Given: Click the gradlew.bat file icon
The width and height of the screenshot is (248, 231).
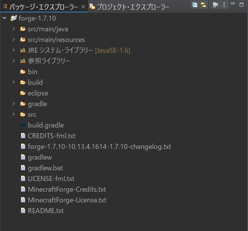Looking at the screenshot, I should (23, 168).
